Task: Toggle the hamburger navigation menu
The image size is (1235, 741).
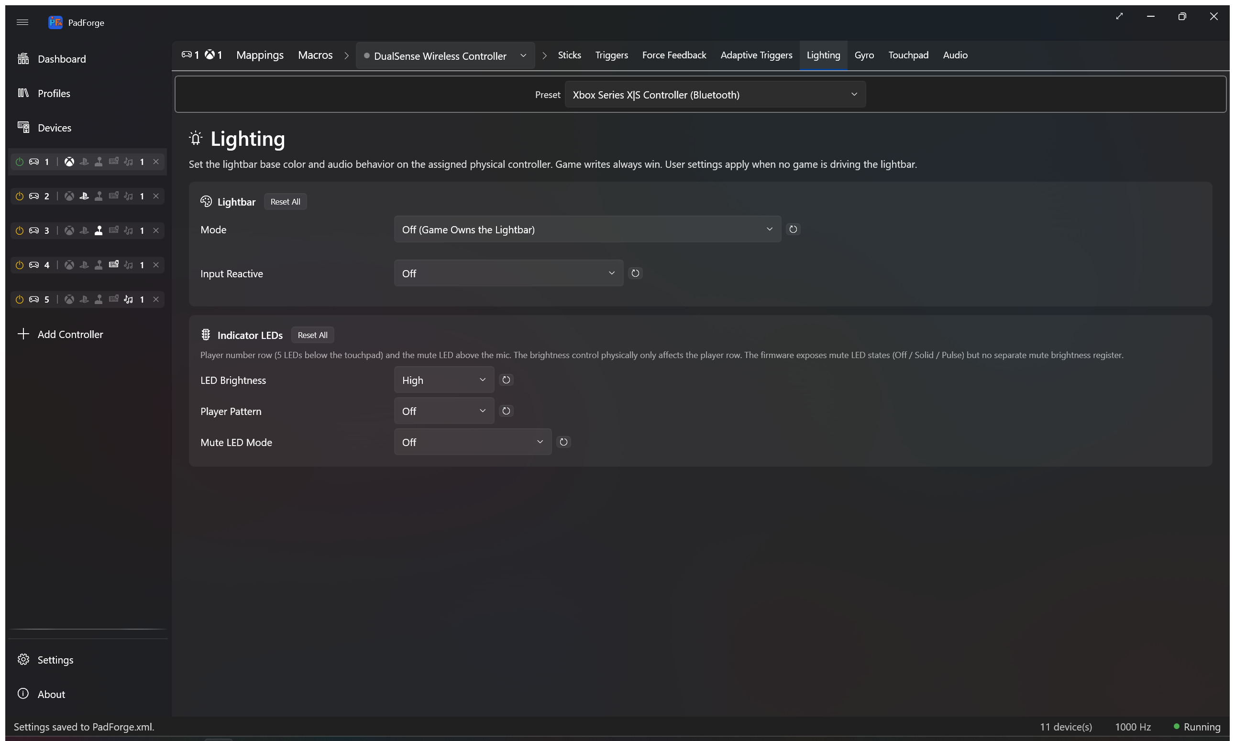Action: coord(22,22)
